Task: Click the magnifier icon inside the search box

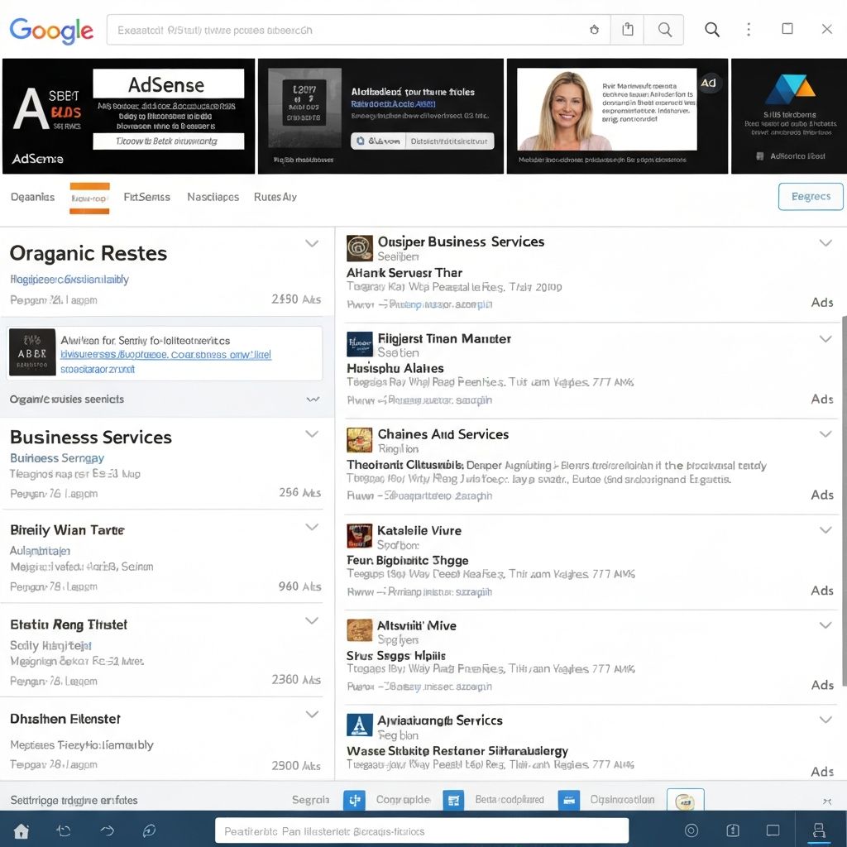Action: [x=664, y=30]
